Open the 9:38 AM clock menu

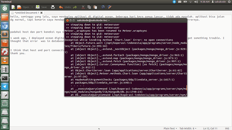point(205,2)
